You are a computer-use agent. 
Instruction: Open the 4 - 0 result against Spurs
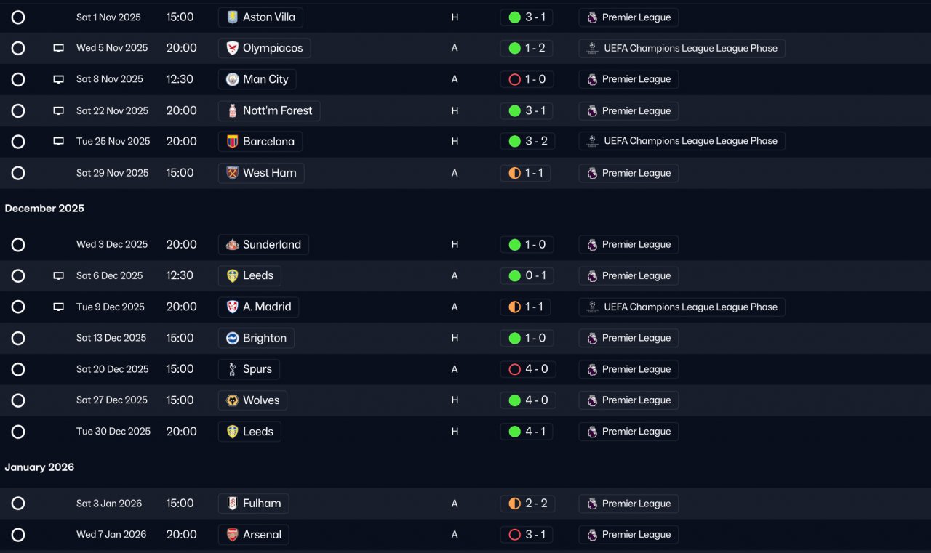[x=527, y=369]
